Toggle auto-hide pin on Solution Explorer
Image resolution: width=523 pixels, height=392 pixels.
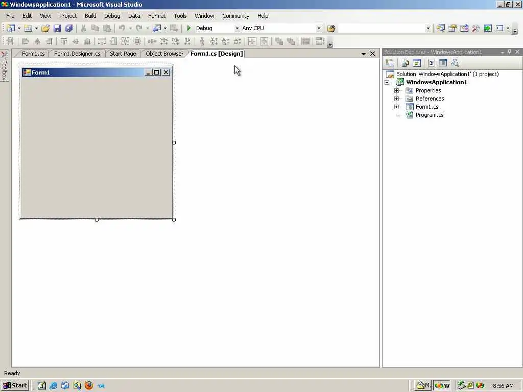point(509,52)
